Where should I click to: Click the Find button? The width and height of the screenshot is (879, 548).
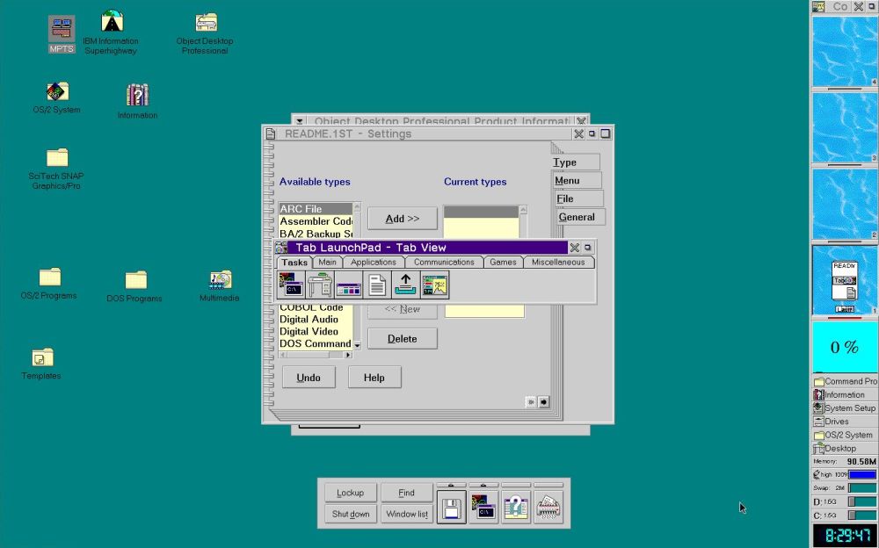pyautogui.click(x=407, y=493)
